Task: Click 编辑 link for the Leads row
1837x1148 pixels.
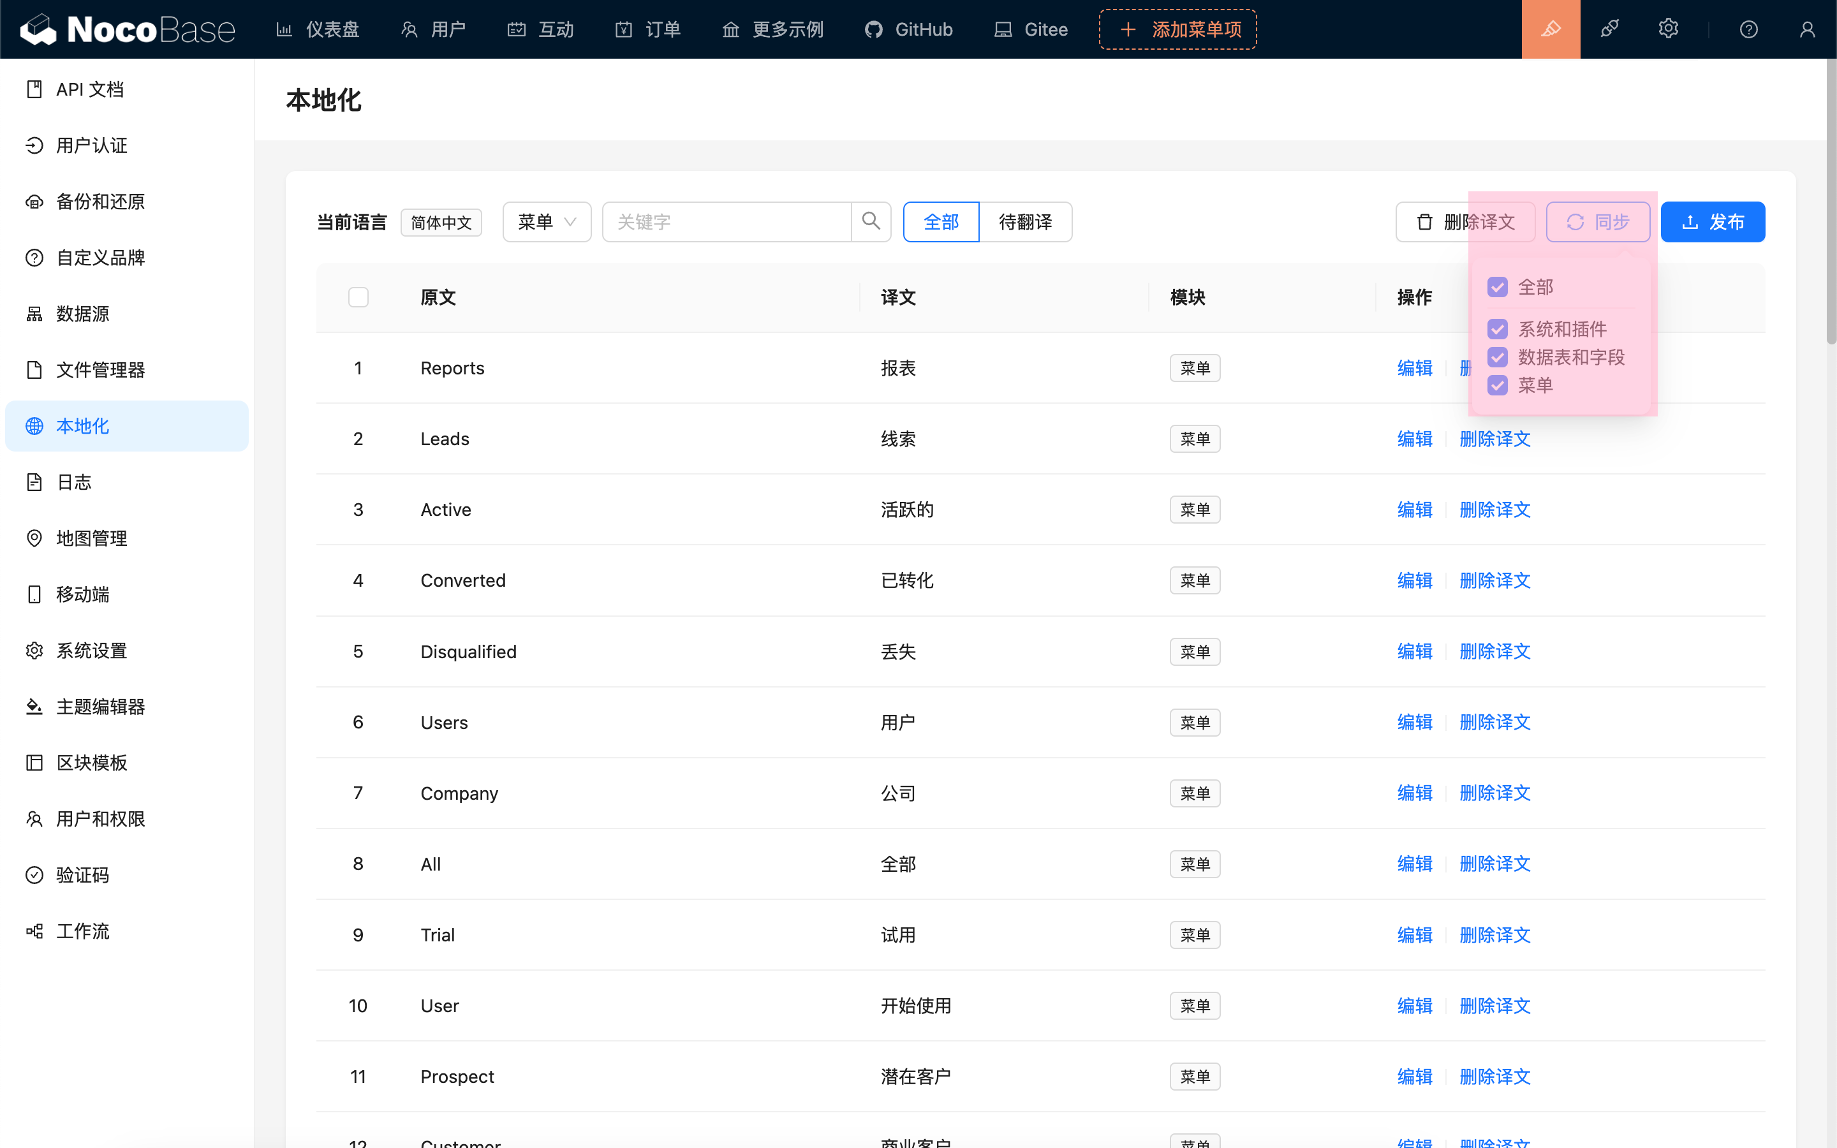Action: pyautogui.click(x=1414, y=439)
